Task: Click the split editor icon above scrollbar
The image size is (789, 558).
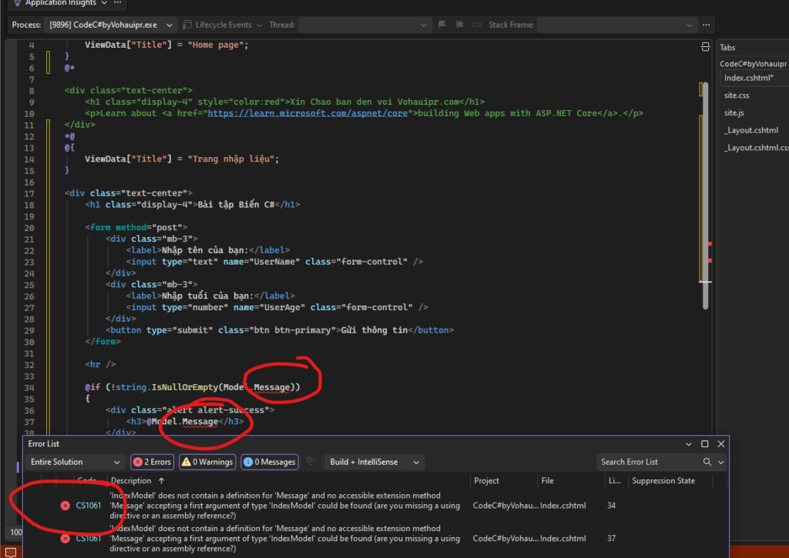Action: 704,47
